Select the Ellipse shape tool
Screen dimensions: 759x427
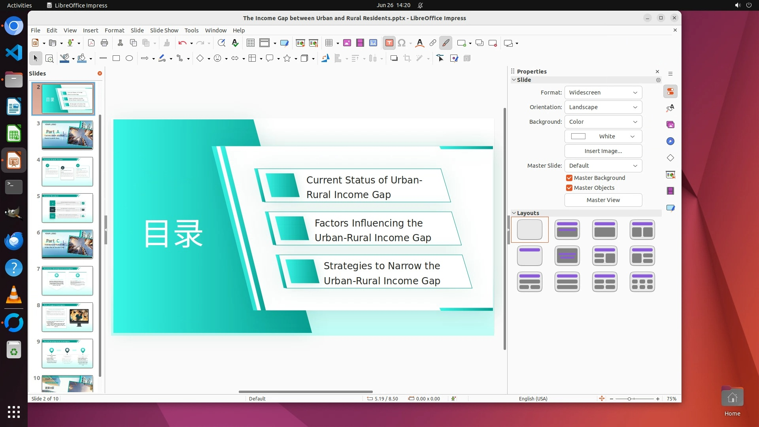(x=129, y=59)
